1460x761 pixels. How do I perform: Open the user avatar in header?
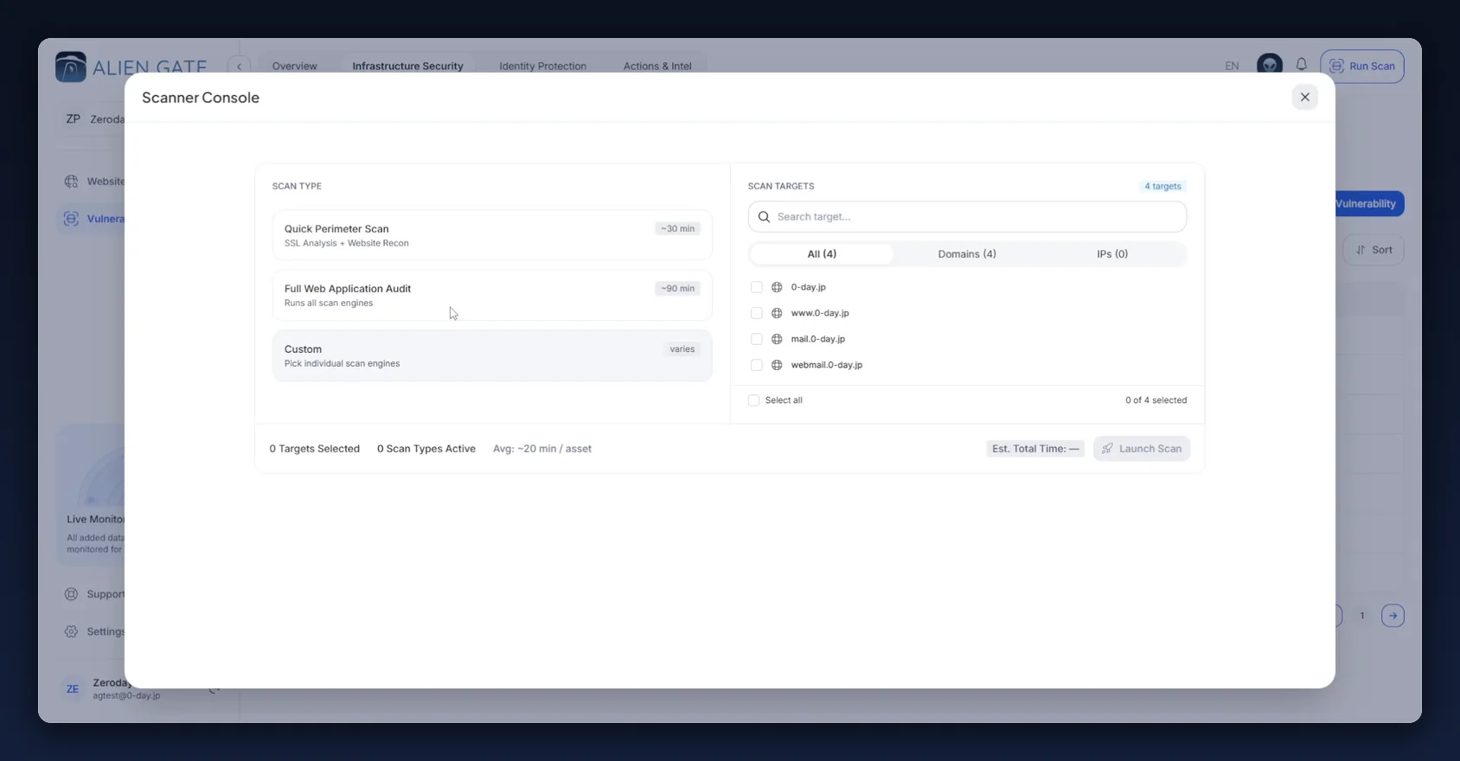(1269, 65)
